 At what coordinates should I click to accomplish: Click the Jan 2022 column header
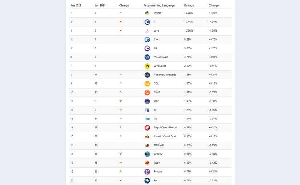76,5
